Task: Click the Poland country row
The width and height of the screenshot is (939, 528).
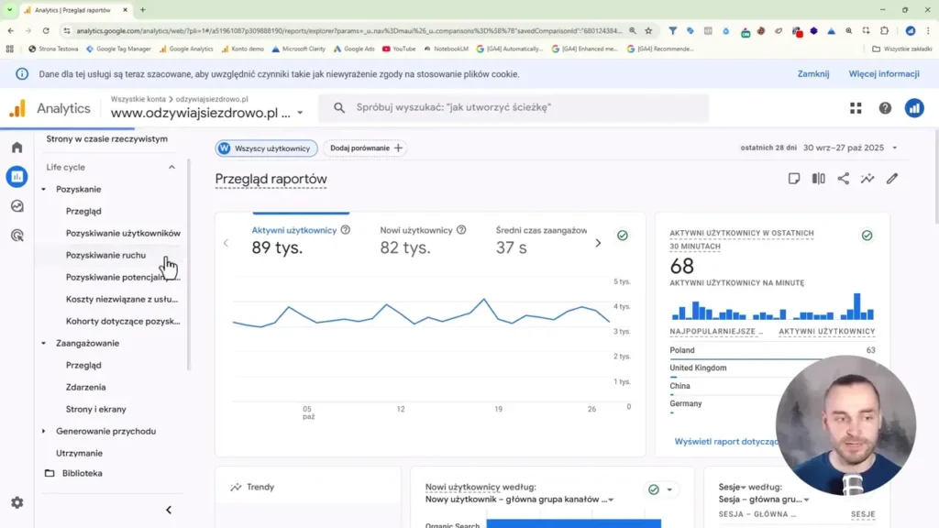Action: point(772,351)
